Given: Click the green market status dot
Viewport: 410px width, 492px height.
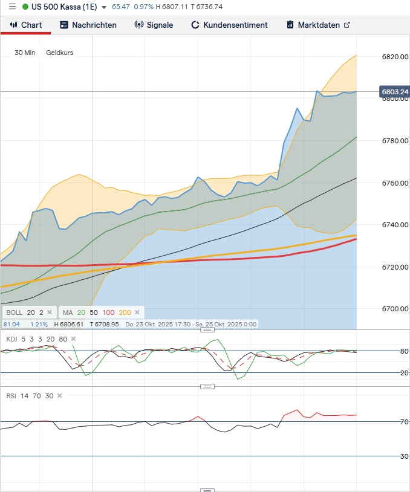Looking at the screenshot, I should pyautogui.click(x=25, y=7).
